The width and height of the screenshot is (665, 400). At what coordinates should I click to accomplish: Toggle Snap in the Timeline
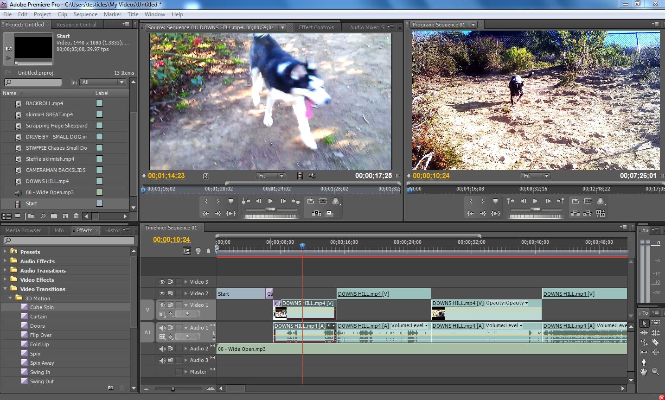click(x=187, y=251)
